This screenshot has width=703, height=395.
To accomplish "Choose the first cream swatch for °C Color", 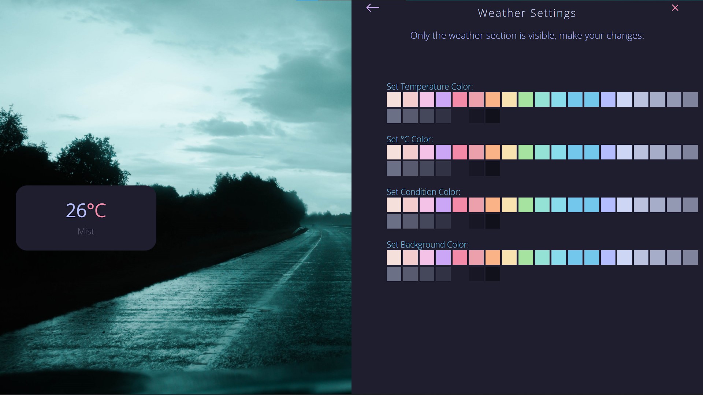I will pos(394,152).
